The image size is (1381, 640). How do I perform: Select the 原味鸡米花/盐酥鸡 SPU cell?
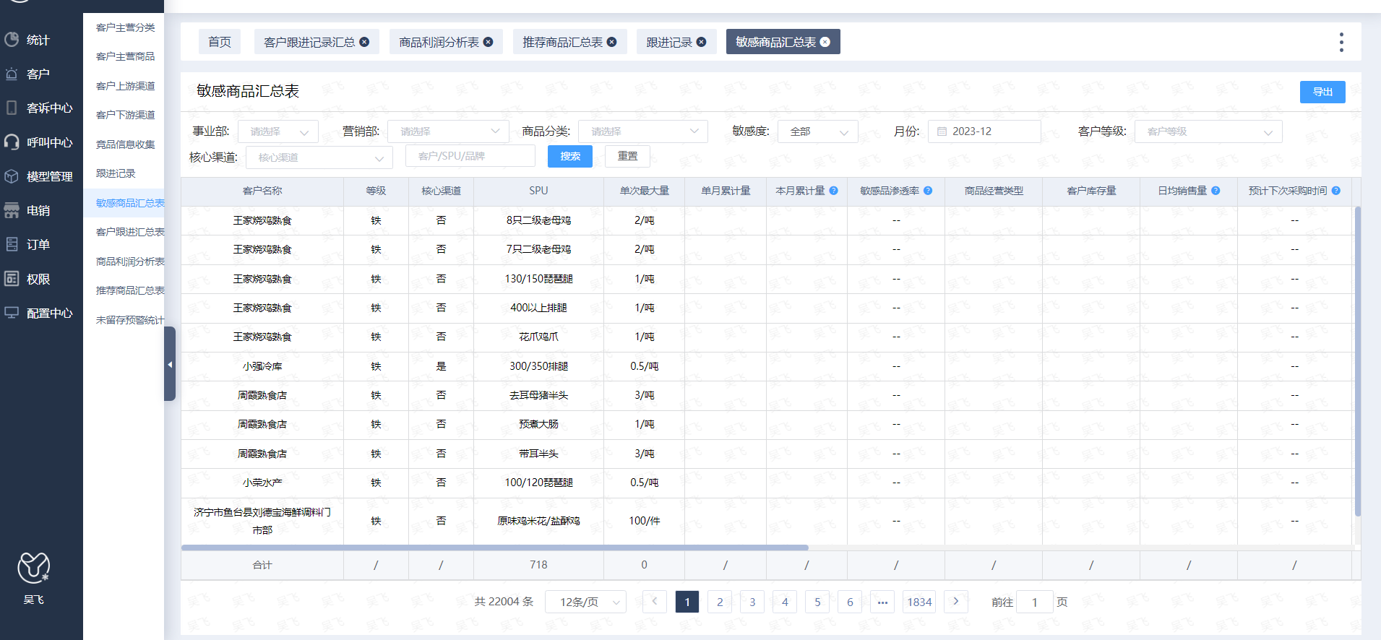click(x=538, y=521)
